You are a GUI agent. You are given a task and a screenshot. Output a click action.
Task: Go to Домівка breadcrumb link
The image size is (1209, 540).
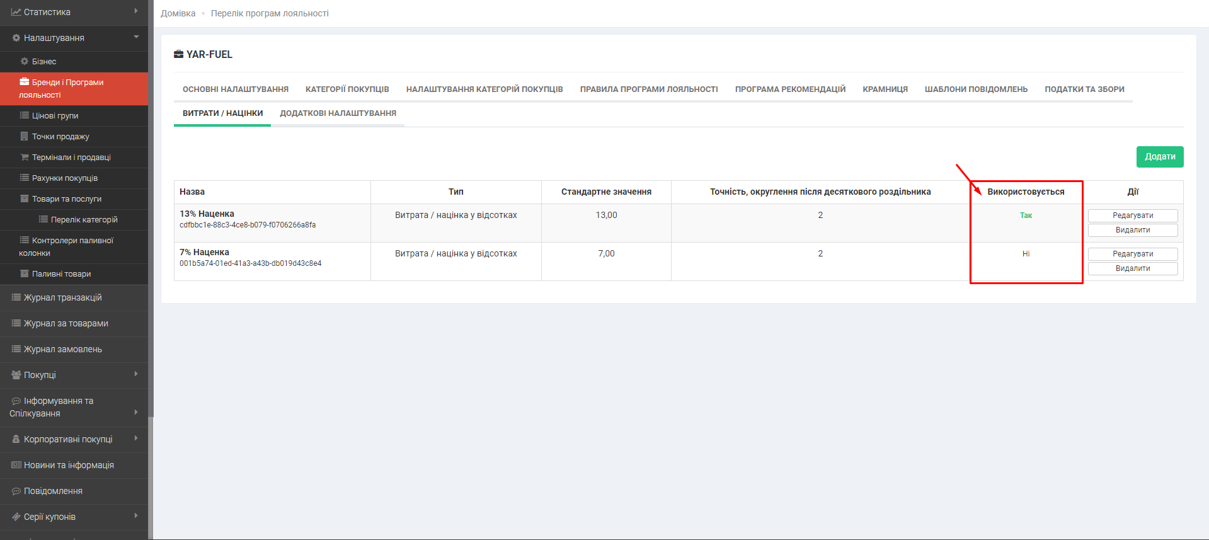tap(178, 13)
